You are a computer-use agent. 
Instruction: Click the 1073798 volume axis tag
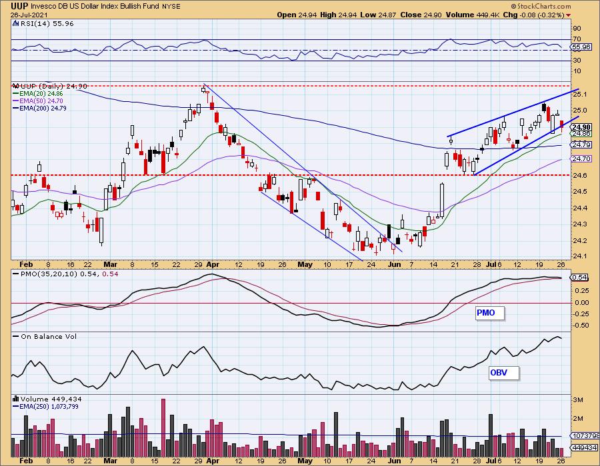click(x=585, y=435)
